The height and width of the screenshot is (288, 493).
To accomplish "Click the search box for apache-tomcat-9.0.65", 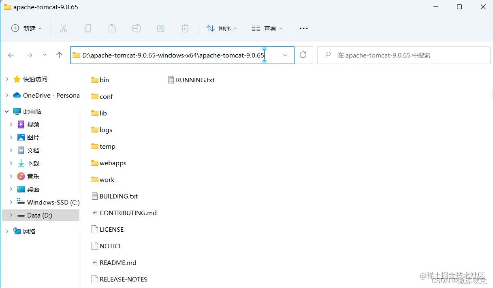I will [403, 55].
